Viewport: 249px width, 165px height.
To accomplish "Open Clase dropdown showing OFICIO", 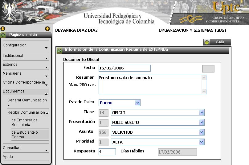I will click(x=158, y=112).
